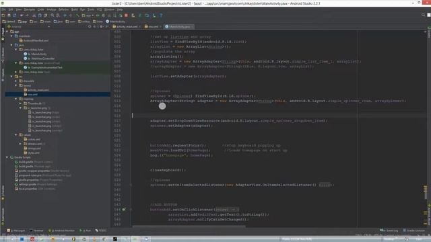Click the java breadcrumb in navigation bar
Screen dimensions: 431x242
58,22
